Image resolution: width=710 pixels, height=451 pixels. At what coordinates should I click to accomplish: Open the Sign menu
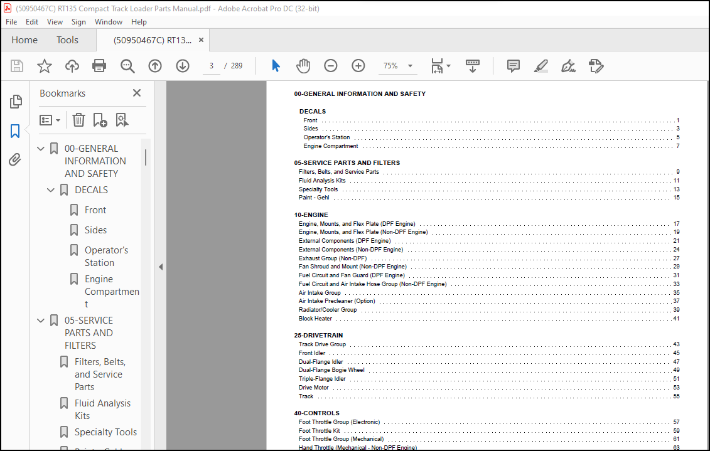78,22
